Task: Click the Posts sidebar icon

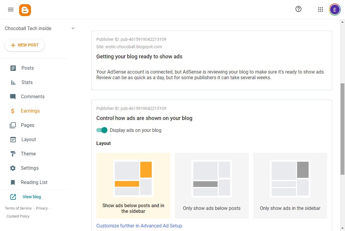Action: (13, 68)
